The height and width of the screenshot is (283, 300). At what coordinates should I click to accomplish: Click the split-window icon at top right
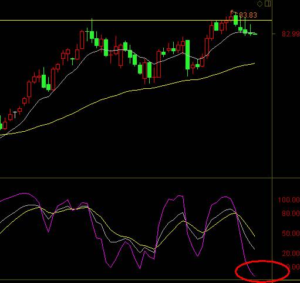(268, 4)
